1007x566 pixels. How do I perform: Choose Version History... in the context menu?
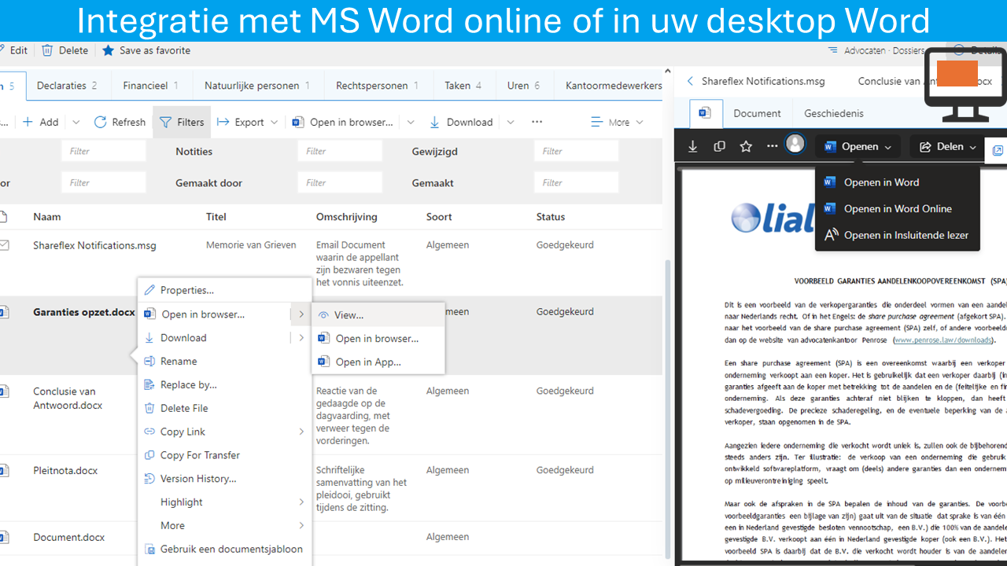(225, 479)
